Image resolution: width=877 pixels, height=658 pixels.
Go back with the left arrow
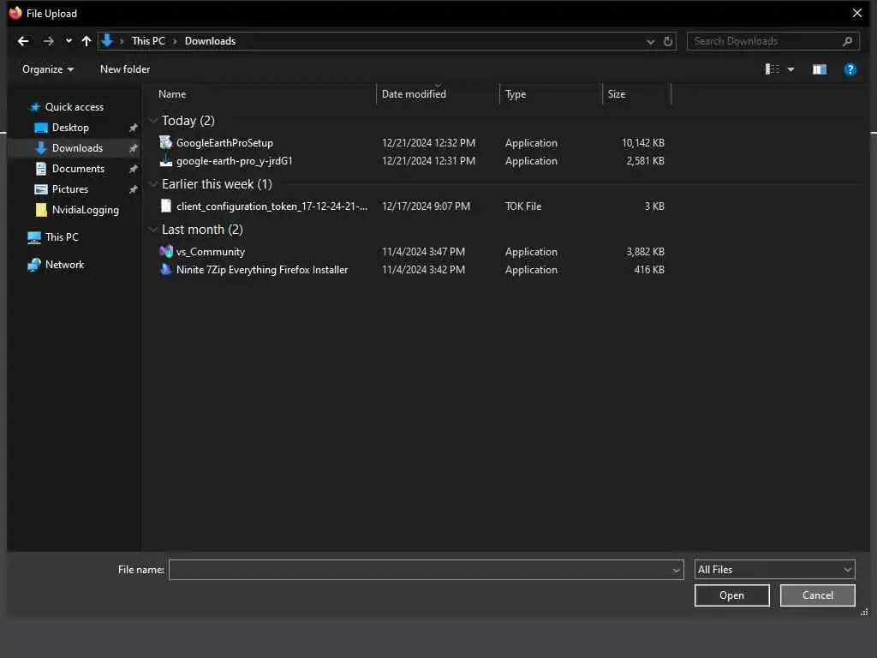point(23,41)
